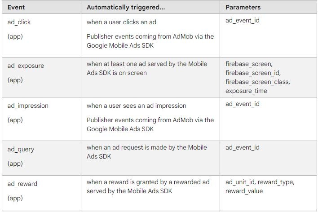Click '(app)' label under ad_reward
This screenshot has height=212, width=318.
[x=15, y=198]
